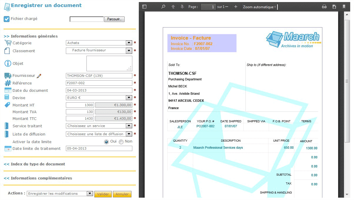Print the document using the printer icon
The height and width of the screenshot is (200, 354).
point(324,7)
